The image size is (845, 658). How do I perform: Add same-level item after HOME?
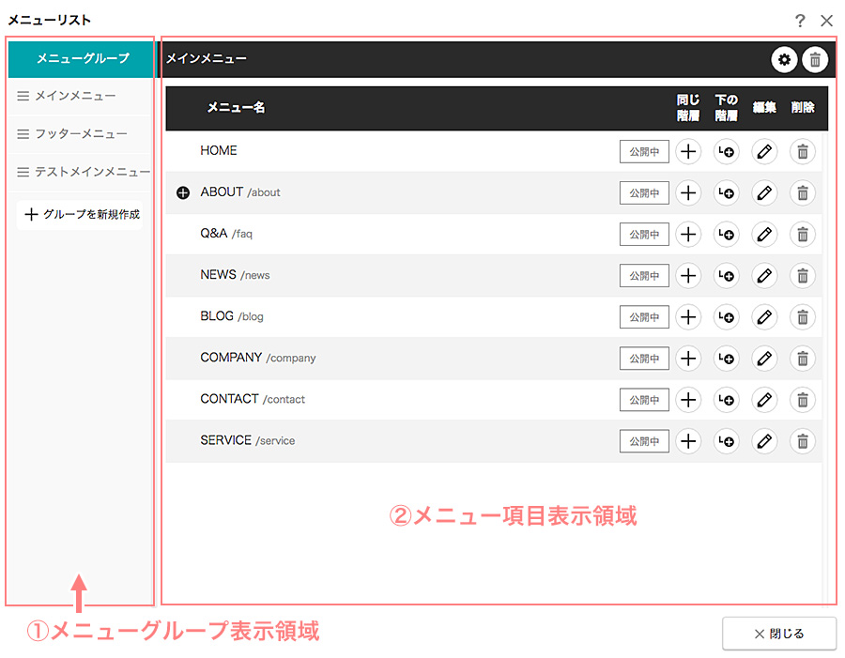688,151
